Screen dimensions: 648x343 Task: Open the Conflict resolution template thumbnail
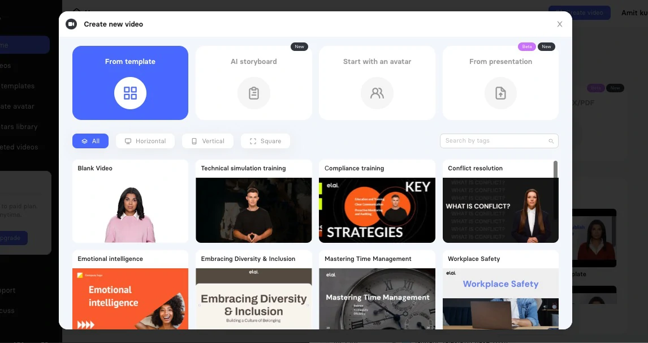pos(500,210)
